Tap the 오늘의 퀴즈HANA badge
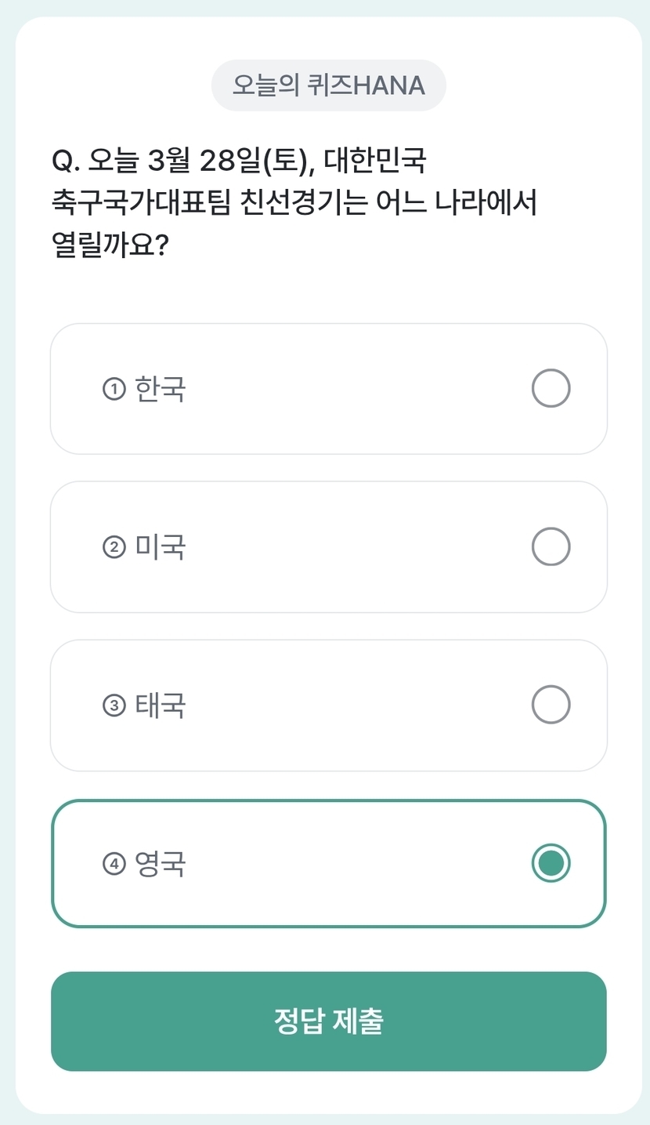Viewport: 650px width, 1125px height. point(329,85)
